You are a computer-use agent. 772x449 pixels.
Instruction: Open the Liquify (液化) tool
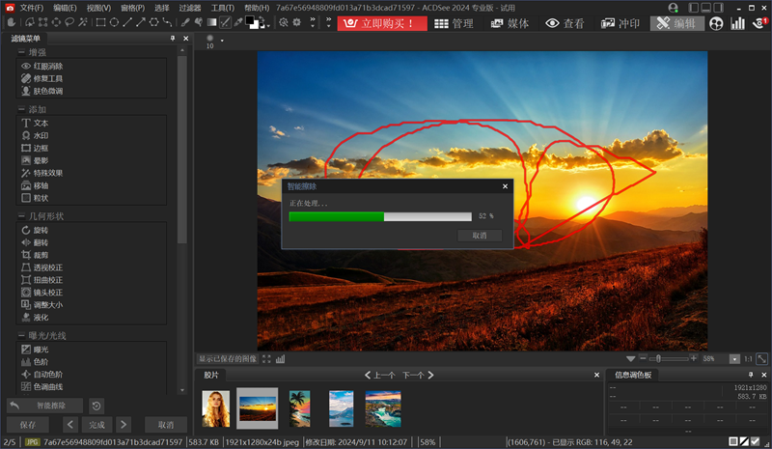41,317
